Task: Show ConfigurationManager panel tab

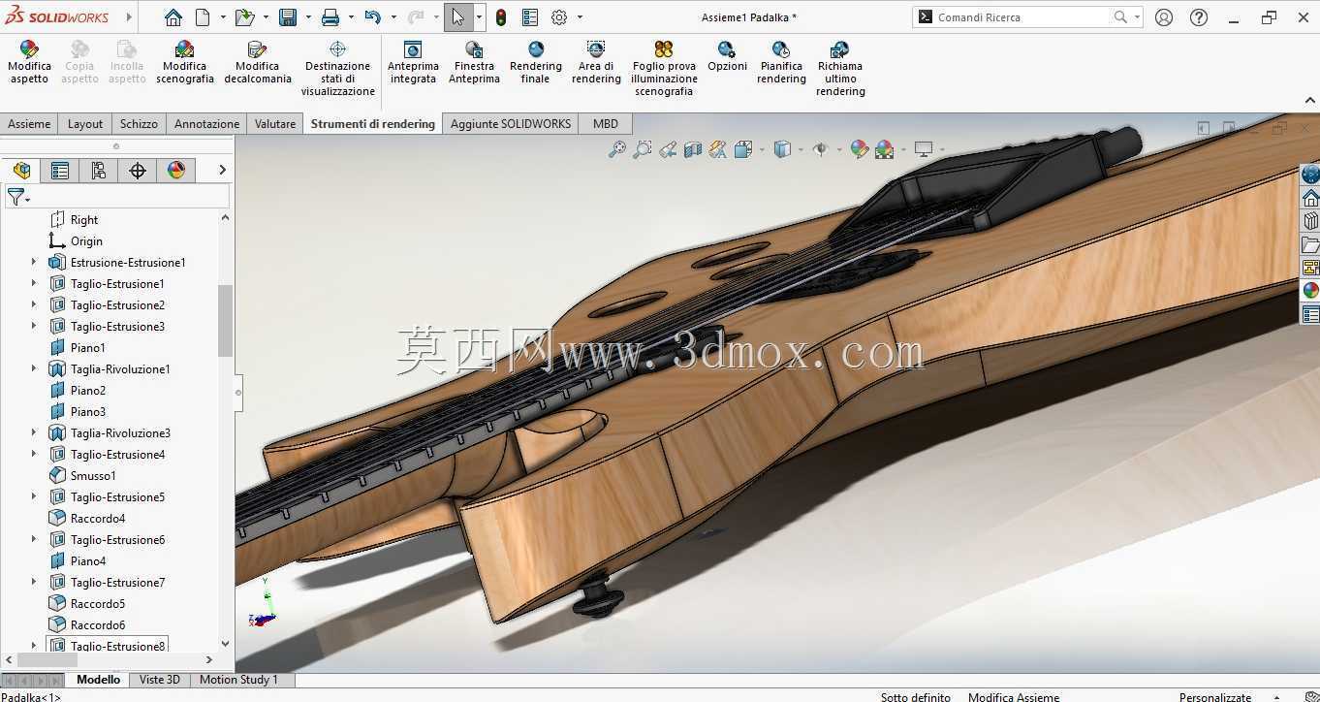Action: tap(99, 171)
